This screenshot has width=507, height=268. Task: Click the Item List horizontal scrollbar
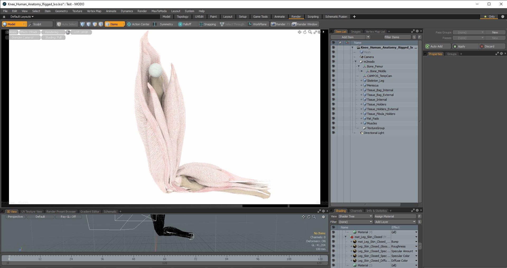tap(366, 204)
